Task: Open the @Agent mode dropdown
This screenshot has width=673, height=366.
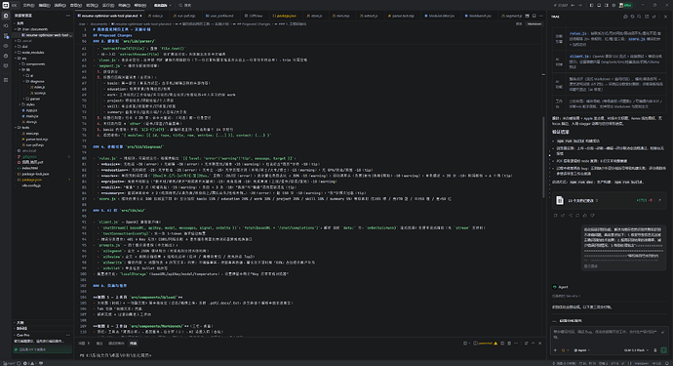Action: [x=581, y=350]
